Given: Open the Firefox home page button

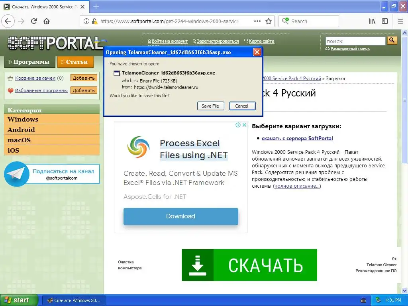Looking at the screenshot, I should [x=47, y=22].
